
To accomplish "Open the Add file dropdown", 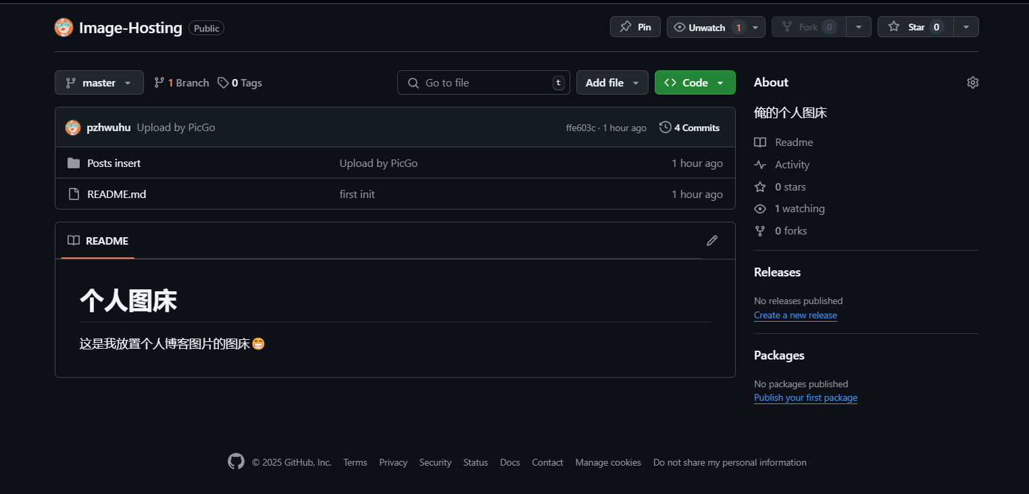I will pyautogui.click(x=612, y=82).
